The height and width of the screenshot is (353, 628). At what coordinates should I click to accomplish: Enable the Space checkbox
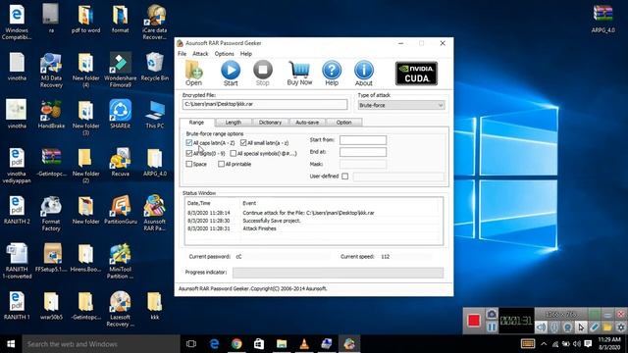pyautogui.click(x=189, y=164)
